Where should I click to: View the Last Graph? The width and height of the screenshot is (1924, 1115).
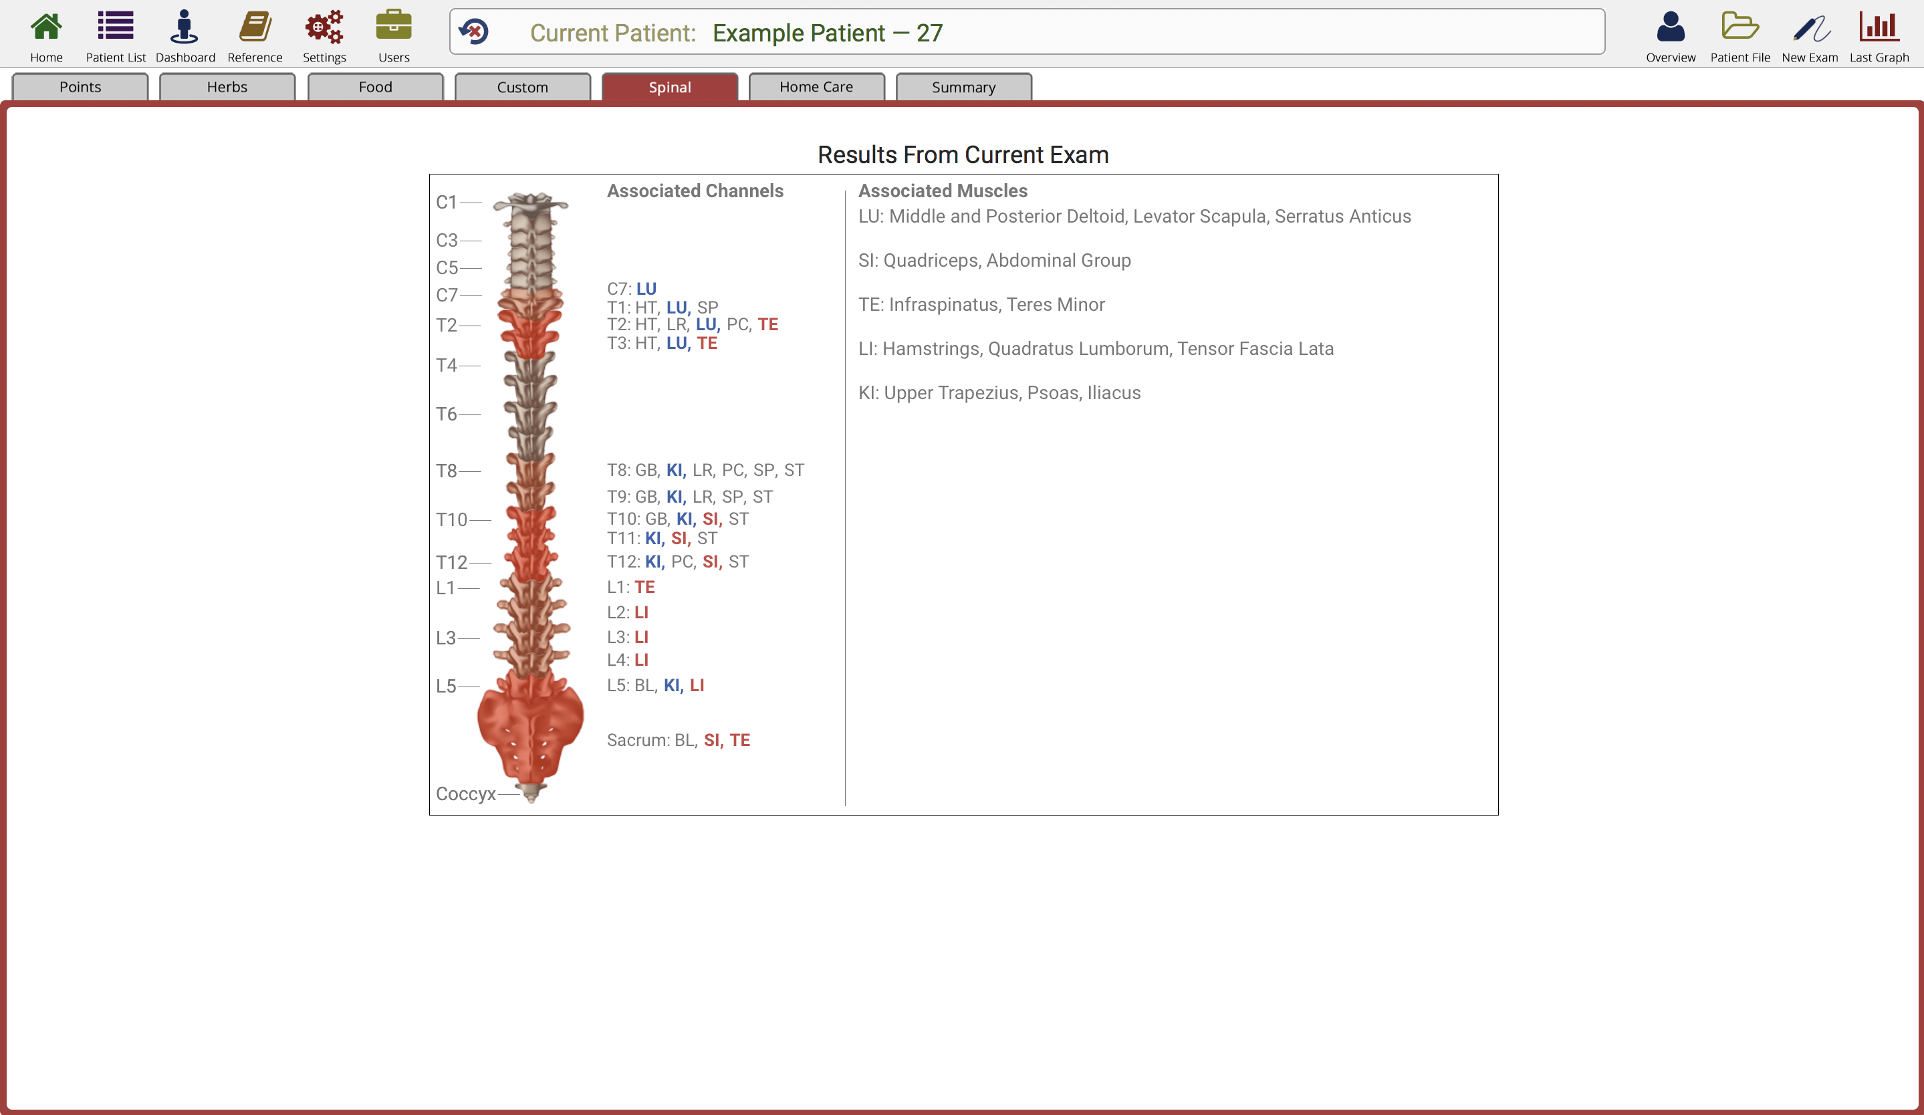(x=1879, y=36)
